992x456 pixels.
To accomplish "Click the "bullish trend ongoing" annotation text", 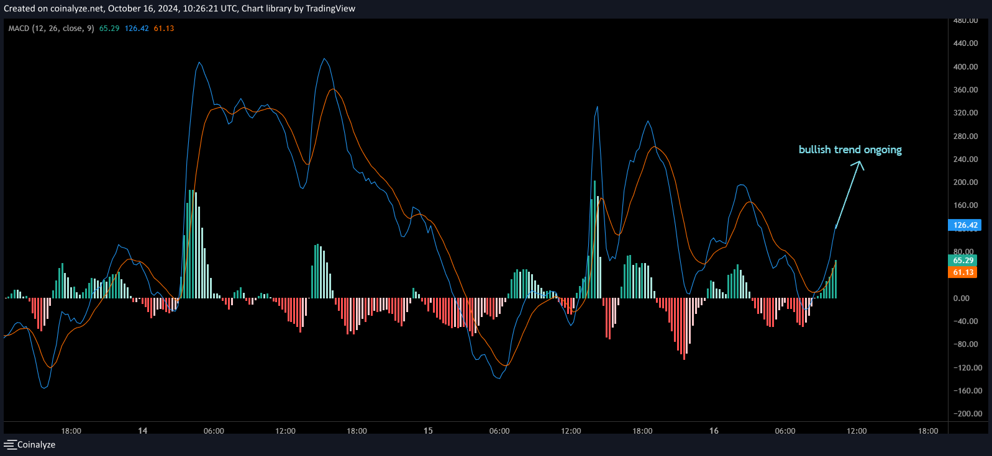I will point(850,150).
